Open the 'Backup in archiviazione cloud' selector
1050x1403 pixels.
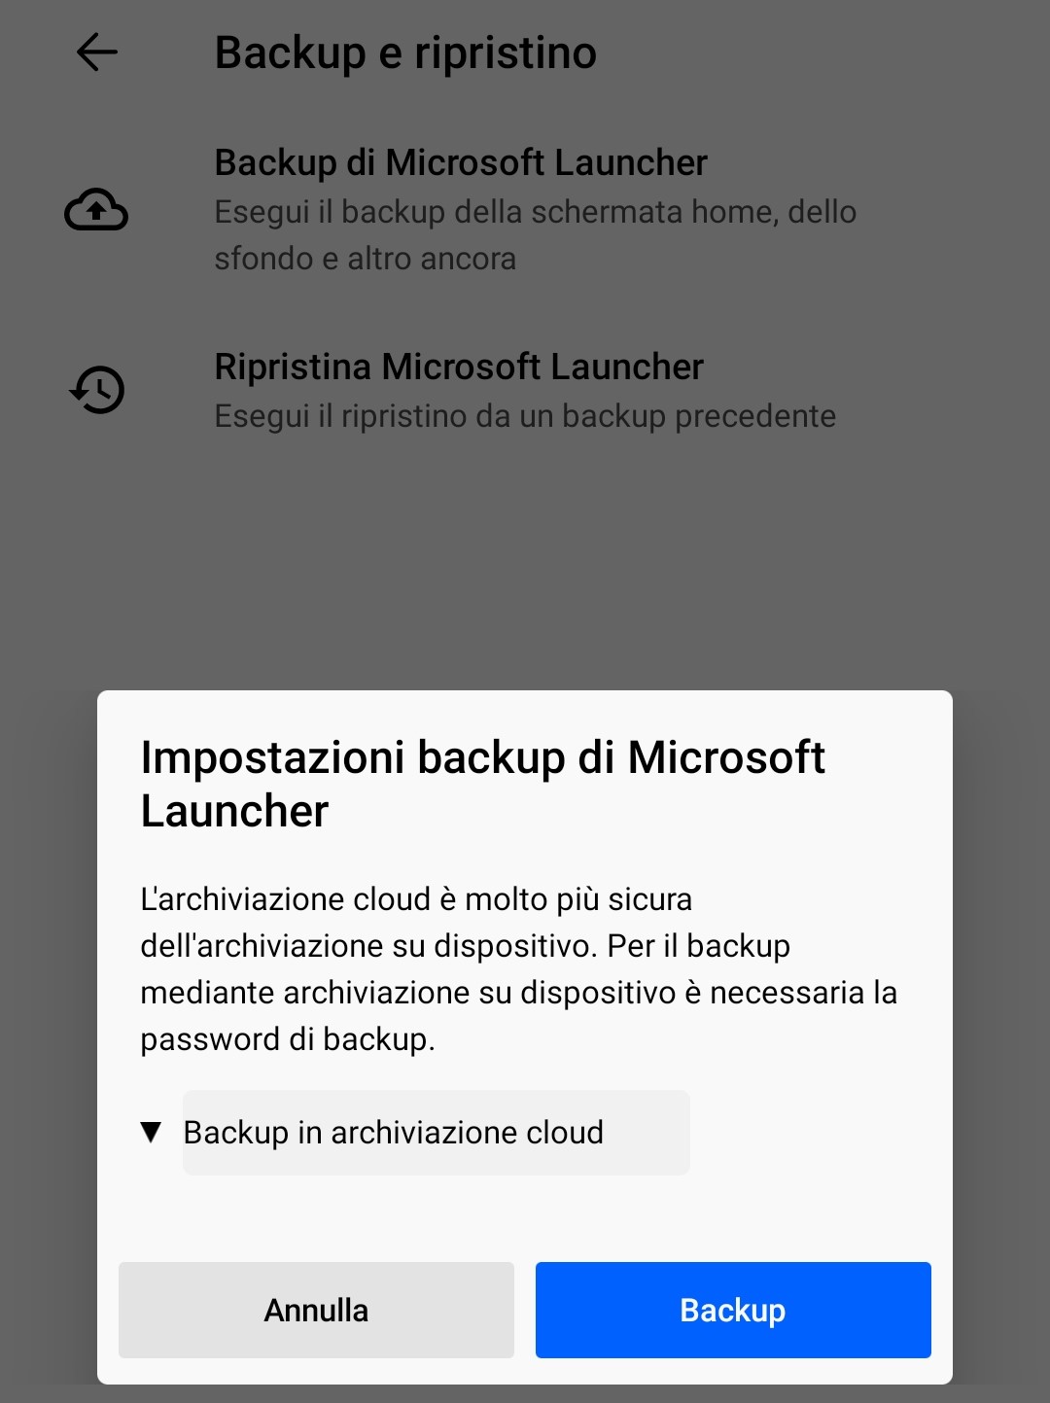click(x=436, y=1133)
